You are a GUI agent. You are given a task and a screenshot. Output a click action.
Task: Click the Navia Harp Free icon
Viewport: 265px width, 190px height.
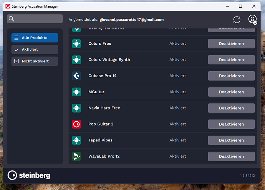76,108
